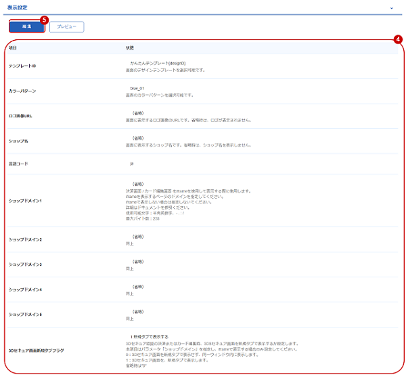Viewport: 406px width, 377px height.
Task: Click the 1:新規タブで表示する value text
Action: pos(149,337)
